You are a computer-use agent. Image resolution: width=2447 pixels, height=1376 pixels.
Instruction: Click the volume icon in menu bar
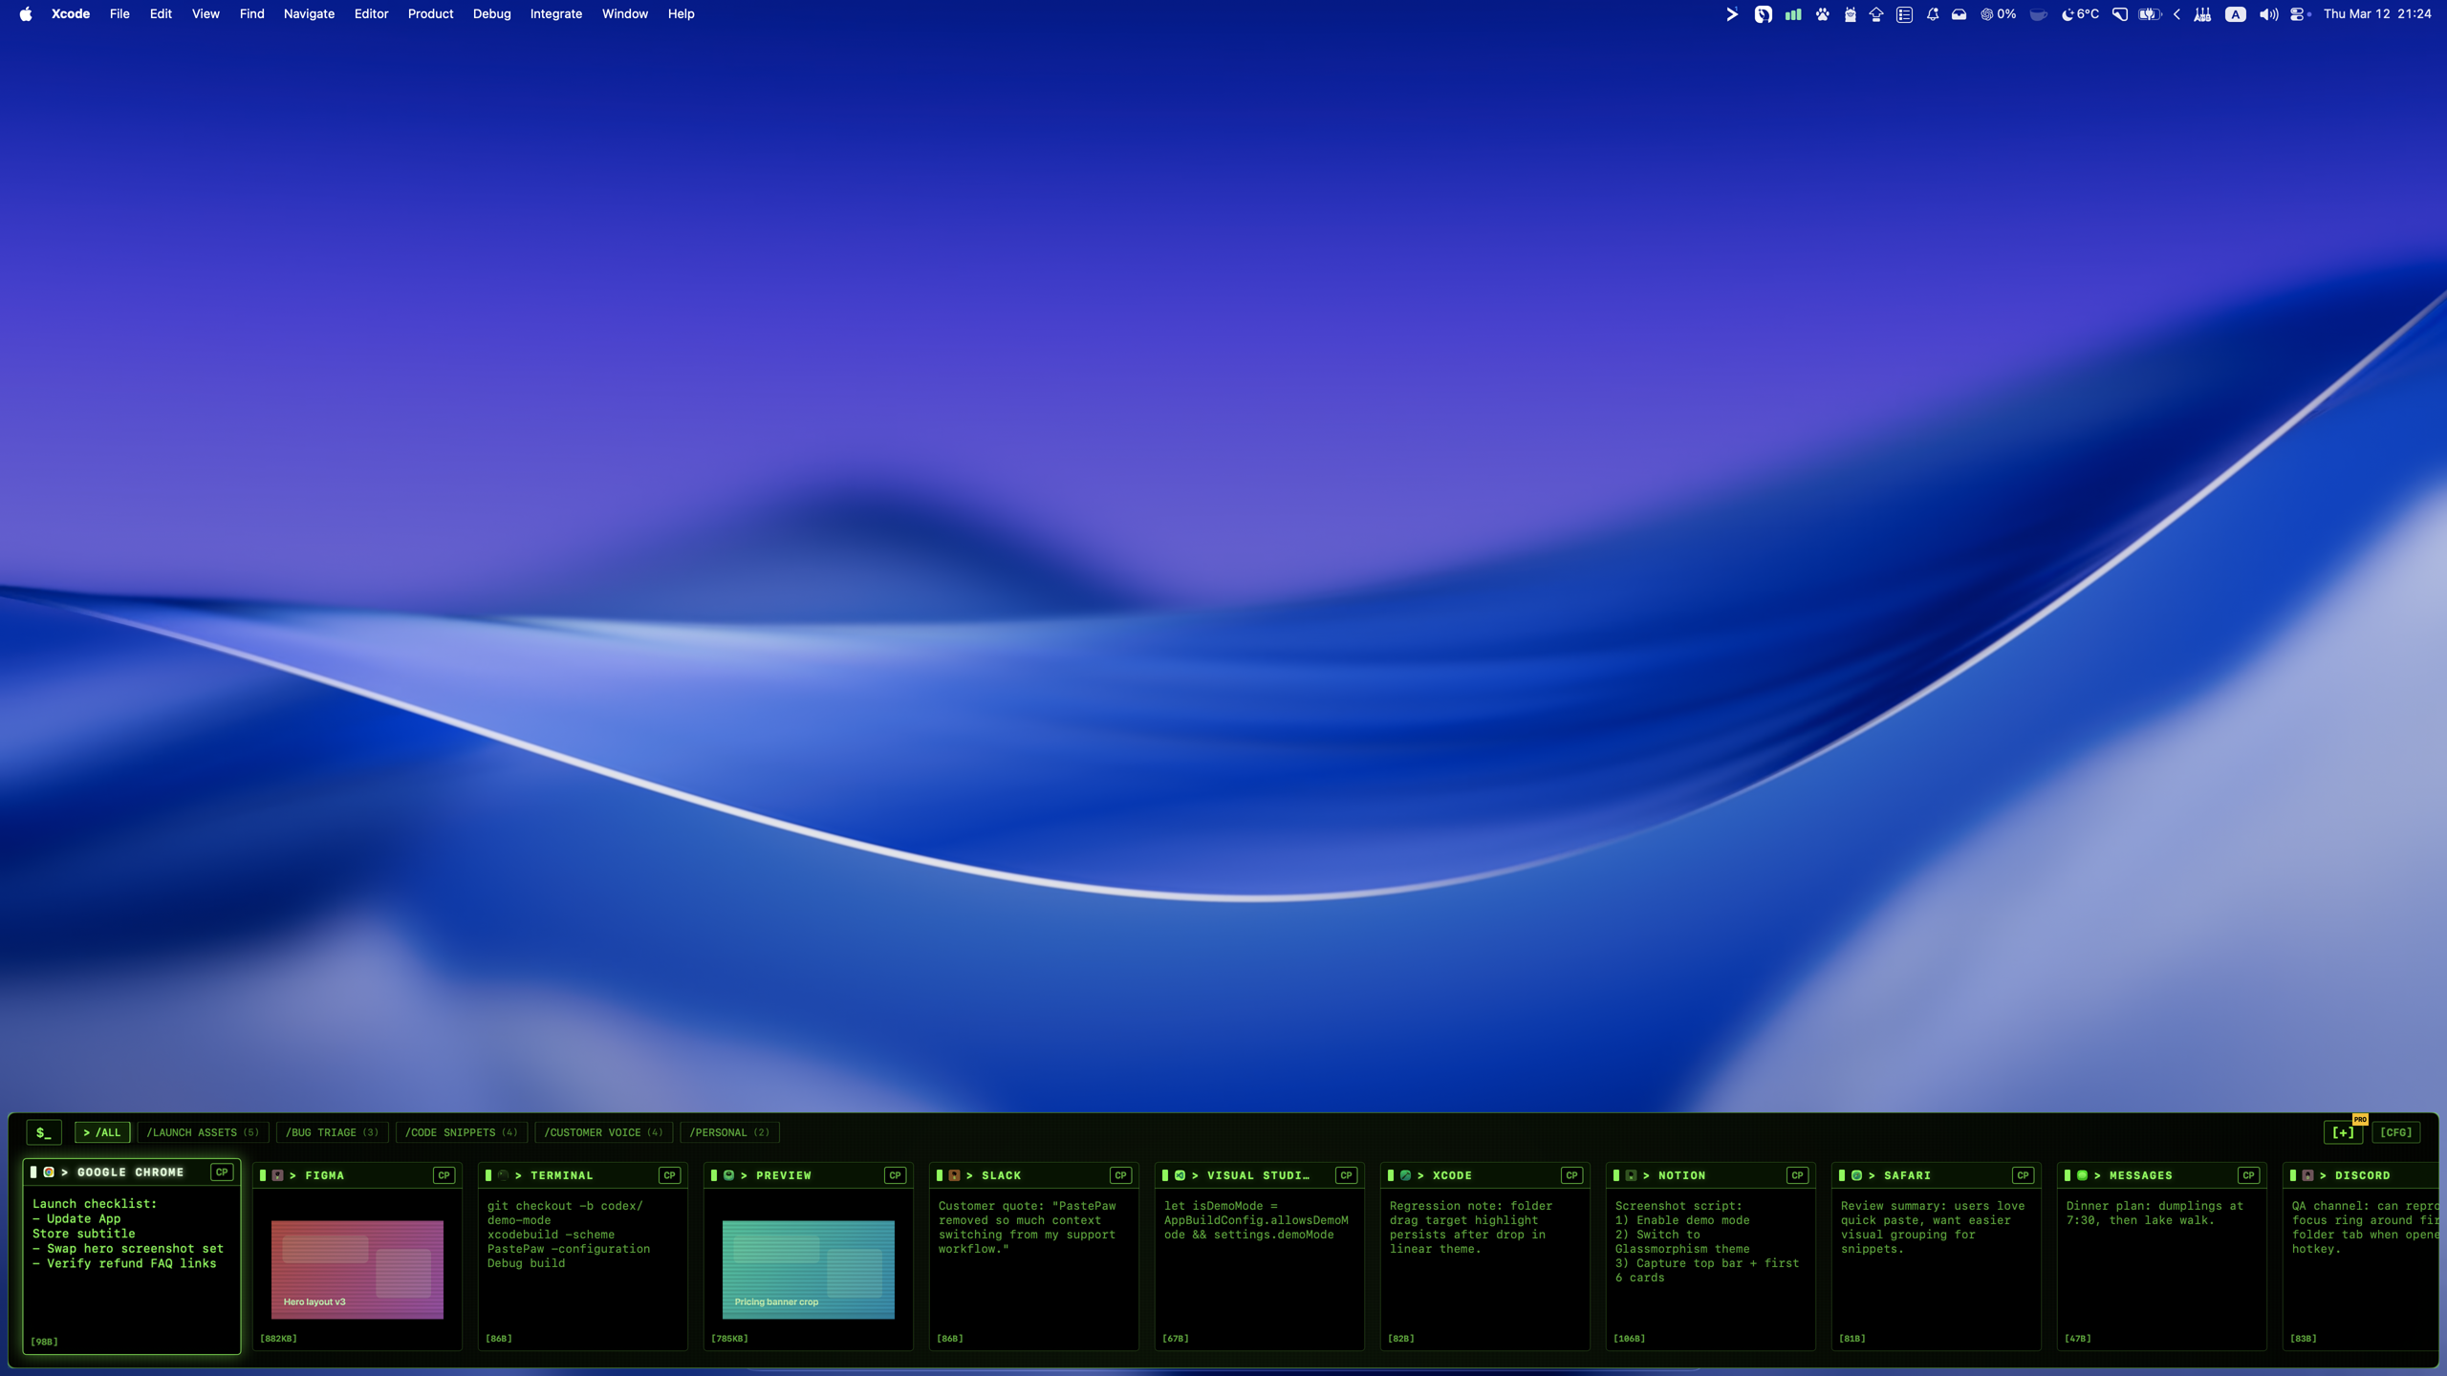2267,14
